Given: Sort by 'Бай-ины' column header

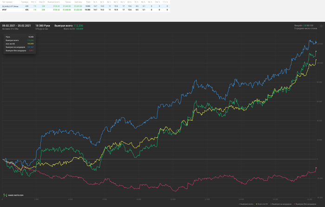Looking at the screenshot, I should (x=78, y=2).
